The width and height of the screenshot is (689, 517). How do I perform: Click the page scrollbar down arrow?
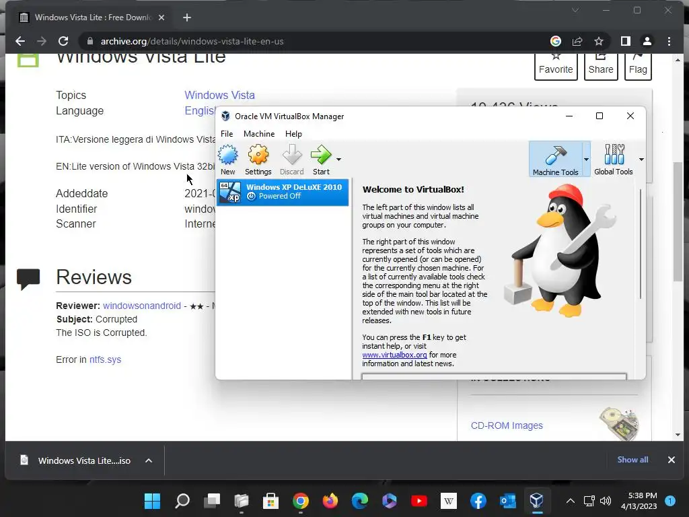tap(678, 435)
